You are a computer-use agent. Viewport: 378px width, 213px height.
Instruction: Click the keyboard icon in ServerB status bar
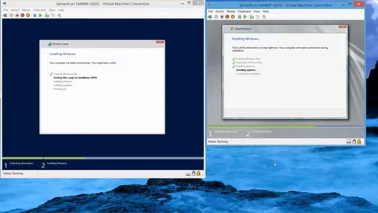(348, 141)
